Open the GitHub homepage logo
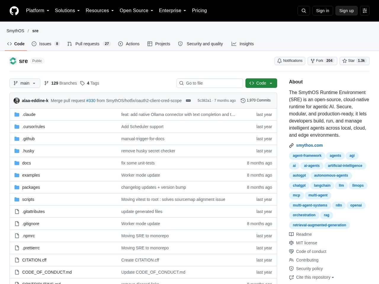379x284 pixels. (14, 11)
